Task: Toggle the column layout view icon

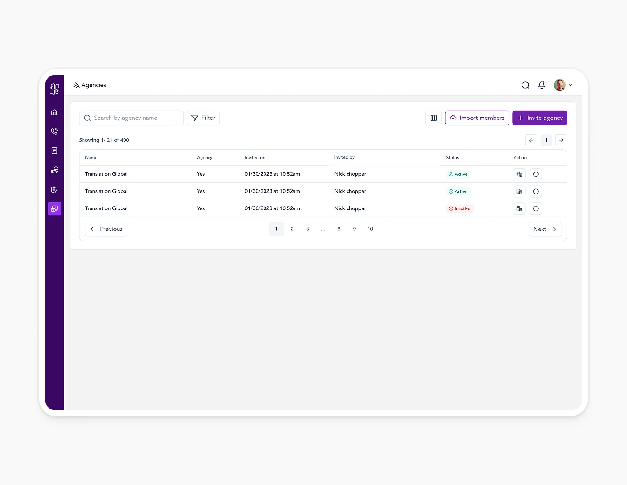Action: (x=433, y=118)
